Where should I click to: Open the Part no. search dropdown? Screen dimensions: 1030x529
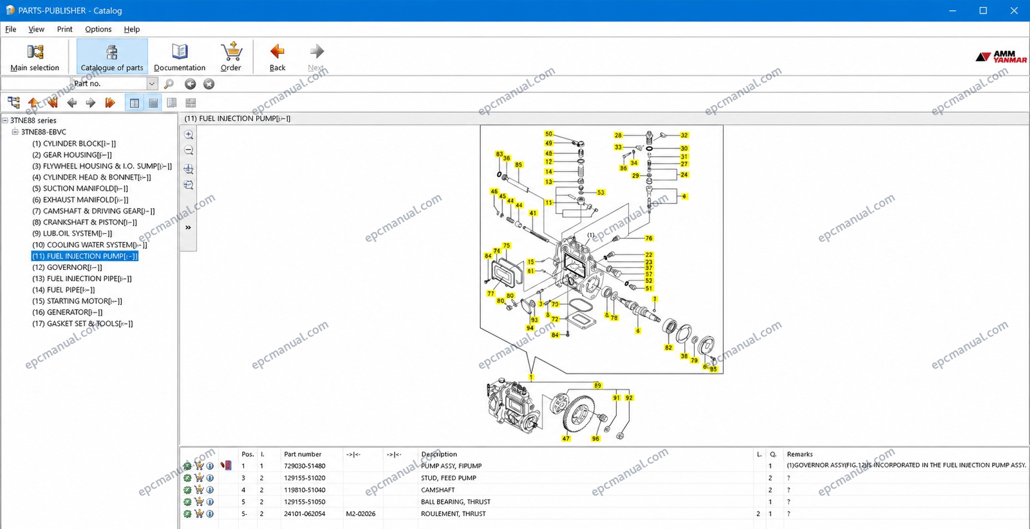pyautogui.click(x=152, y=84)
